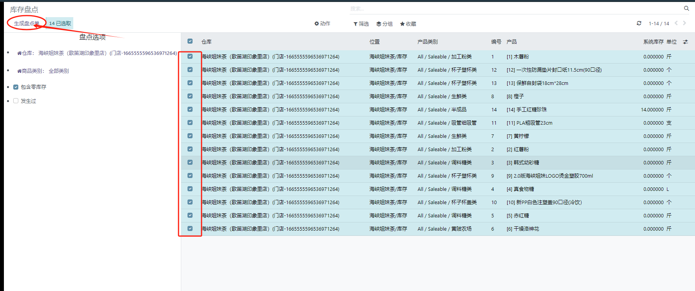Sort by 系统库存 column header
The width and height of the screenshot is (695, 291).
click(653, 42)
